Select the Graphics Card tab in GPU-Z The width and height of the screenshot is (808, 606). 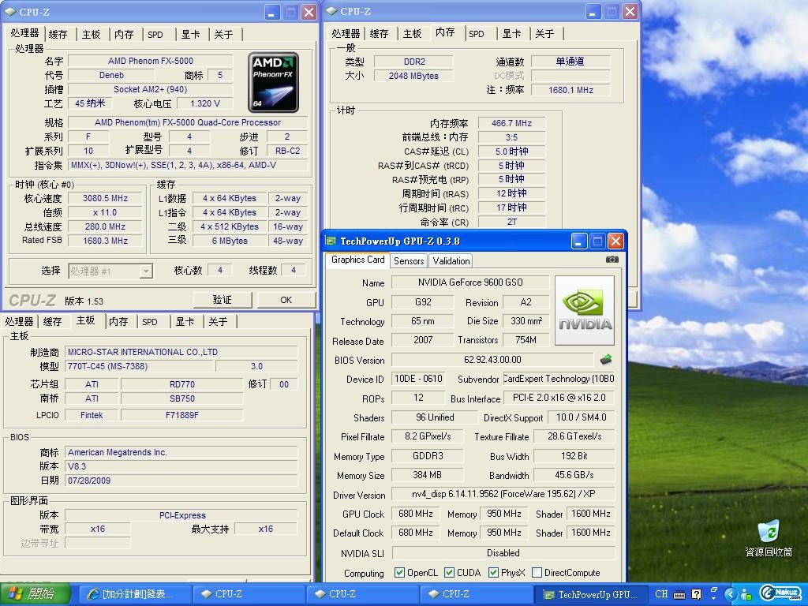357,260
